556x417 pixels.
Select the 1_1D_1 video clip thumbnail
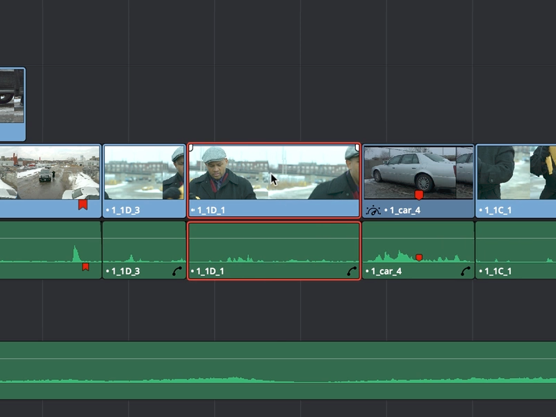pos(274,172)
